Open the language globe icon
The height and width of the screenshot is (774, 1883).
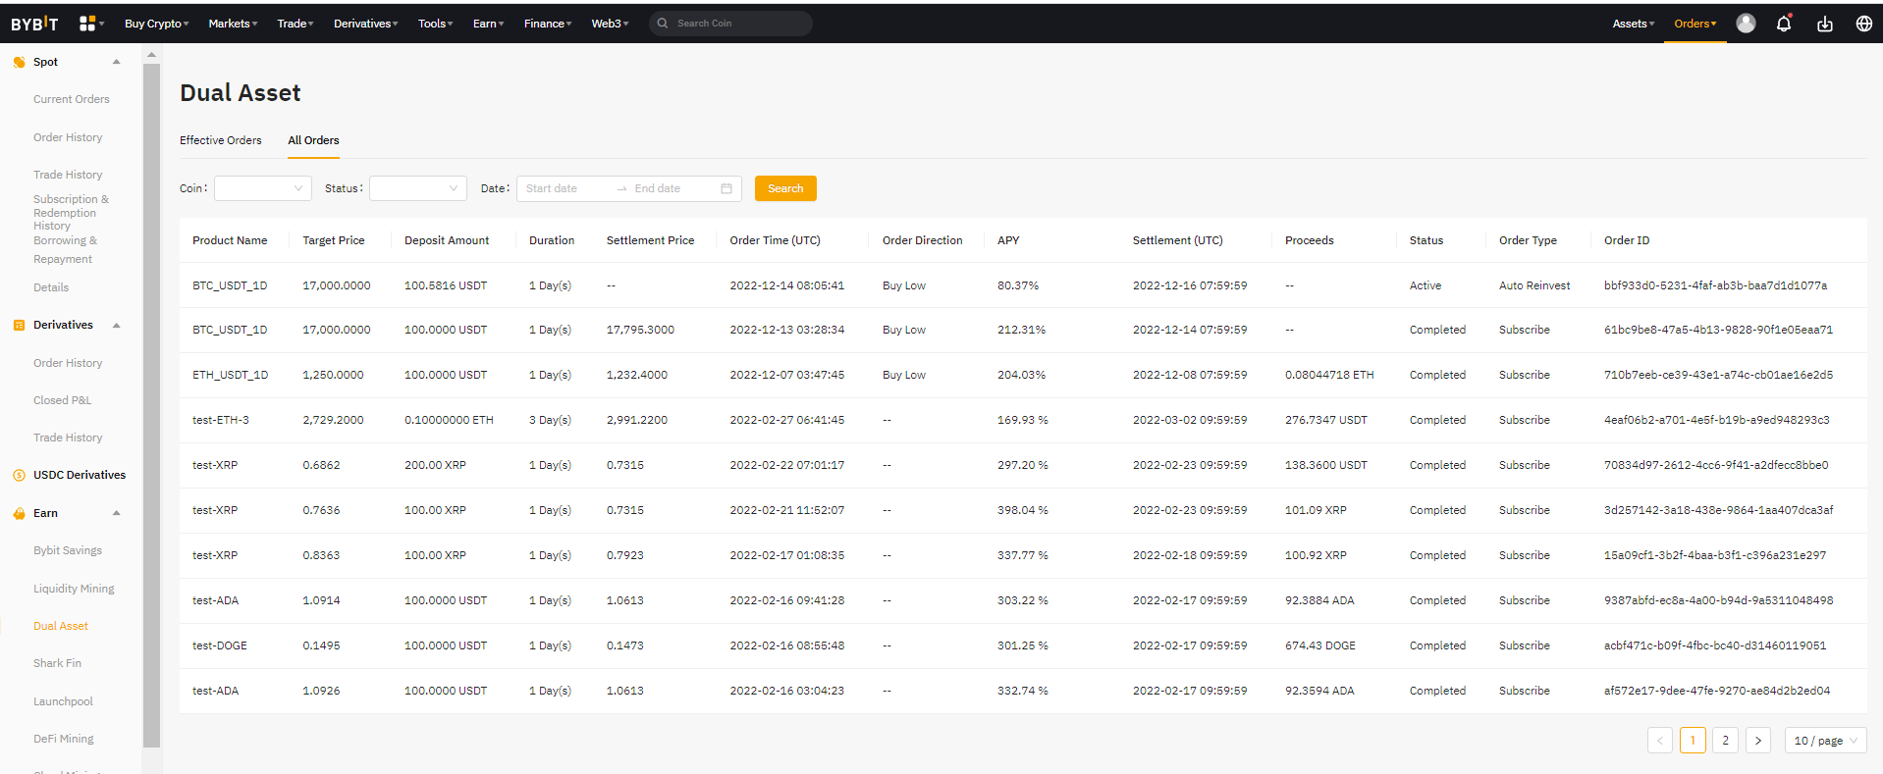tap(1863, 24)
